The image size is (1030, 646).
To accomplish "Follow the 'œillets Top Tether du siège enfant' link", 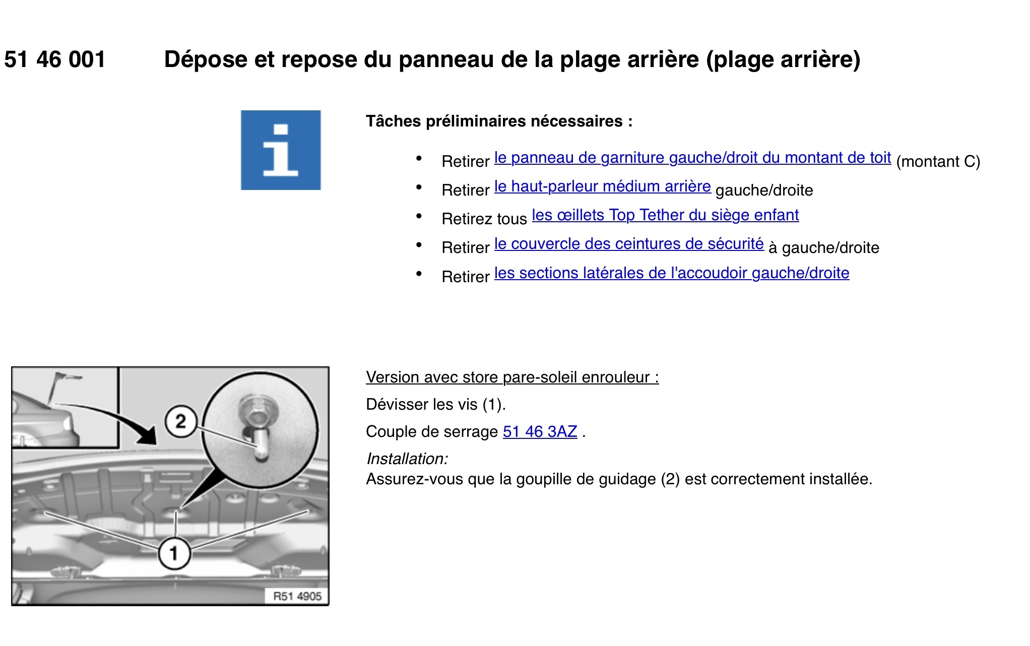I will [x=665, y=215].
